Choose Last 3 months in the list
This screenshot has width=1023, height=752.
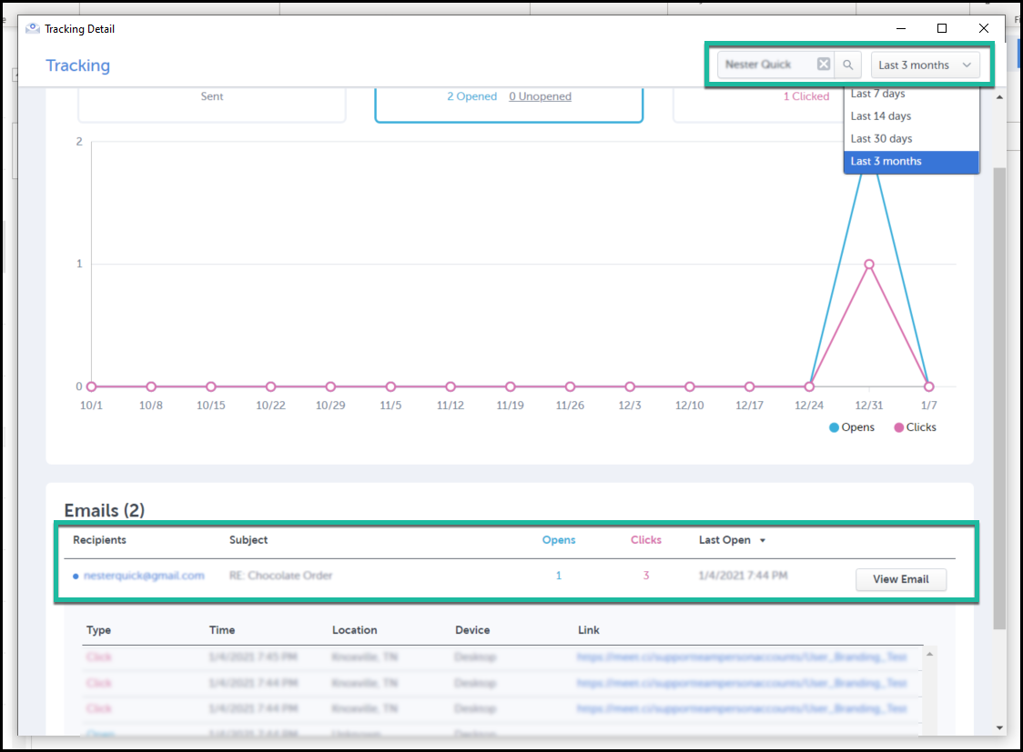[911, 162]
